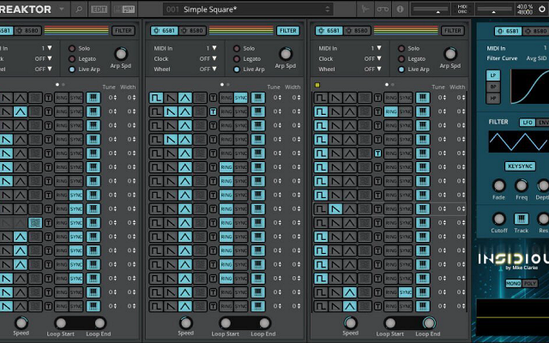Click the lit SYNC button in the third panel

pos(406,292)
